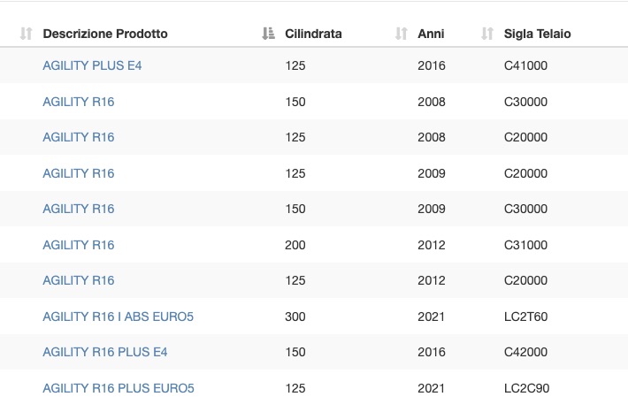The height and width of the screenshot is (412, 628).
Task: Click 2016 in the AGILITY PLUS E4 row
Action: coord(432,65)
